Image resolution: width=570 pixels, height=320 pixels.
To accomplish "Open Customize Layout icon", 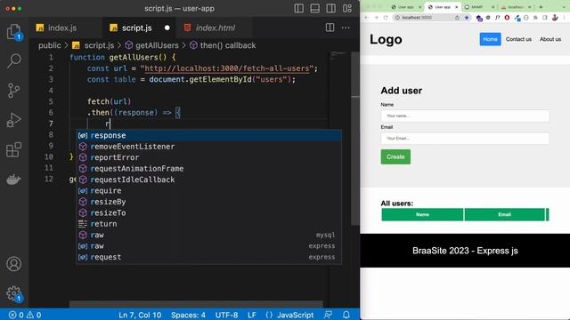I will pyautogui.click(x=347, y=8).
